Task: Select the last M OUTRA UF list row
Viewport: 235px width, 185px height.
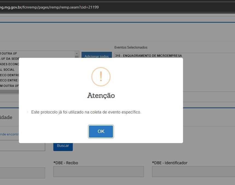Action: (10, 86)
